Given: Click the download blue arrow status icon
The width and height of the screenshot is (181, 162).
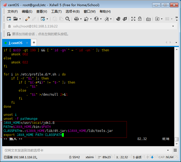Looking at the screenshot, I should (x=152, y=157).
